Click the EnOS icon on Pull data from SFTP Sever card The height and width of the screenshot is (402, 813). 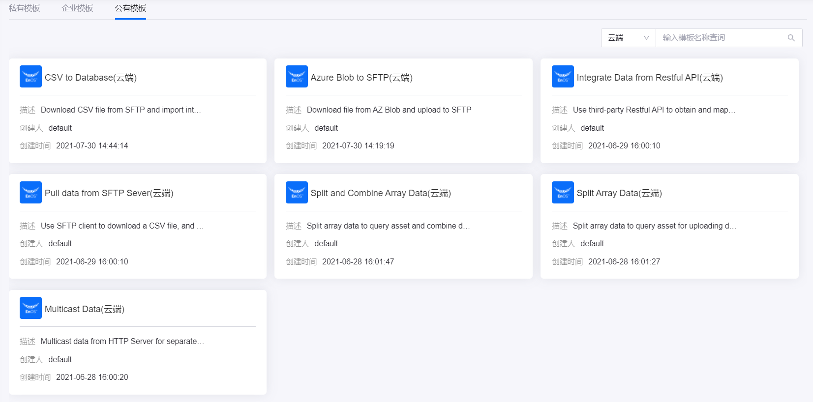pos(30,192)
